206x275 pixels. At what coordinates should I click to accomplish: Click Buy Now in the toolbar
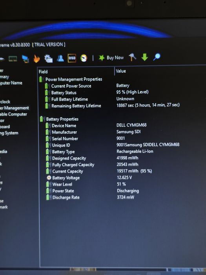pyautogui.click(x=115, y=57)
